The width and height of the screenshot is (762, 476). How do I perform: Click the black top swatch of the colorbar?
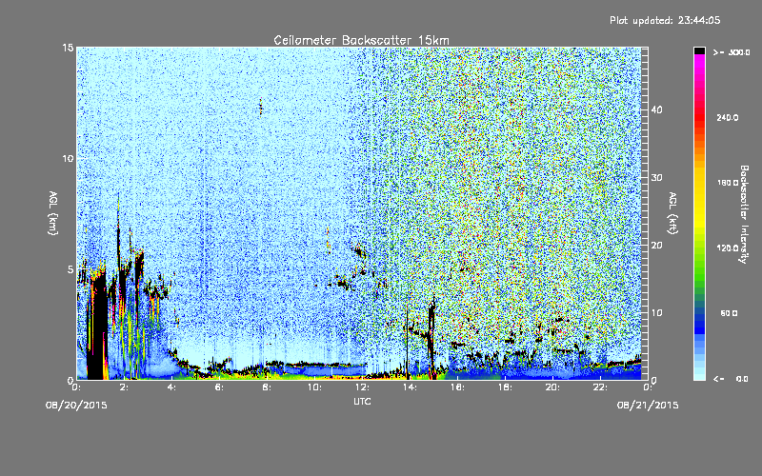[699, 50]
